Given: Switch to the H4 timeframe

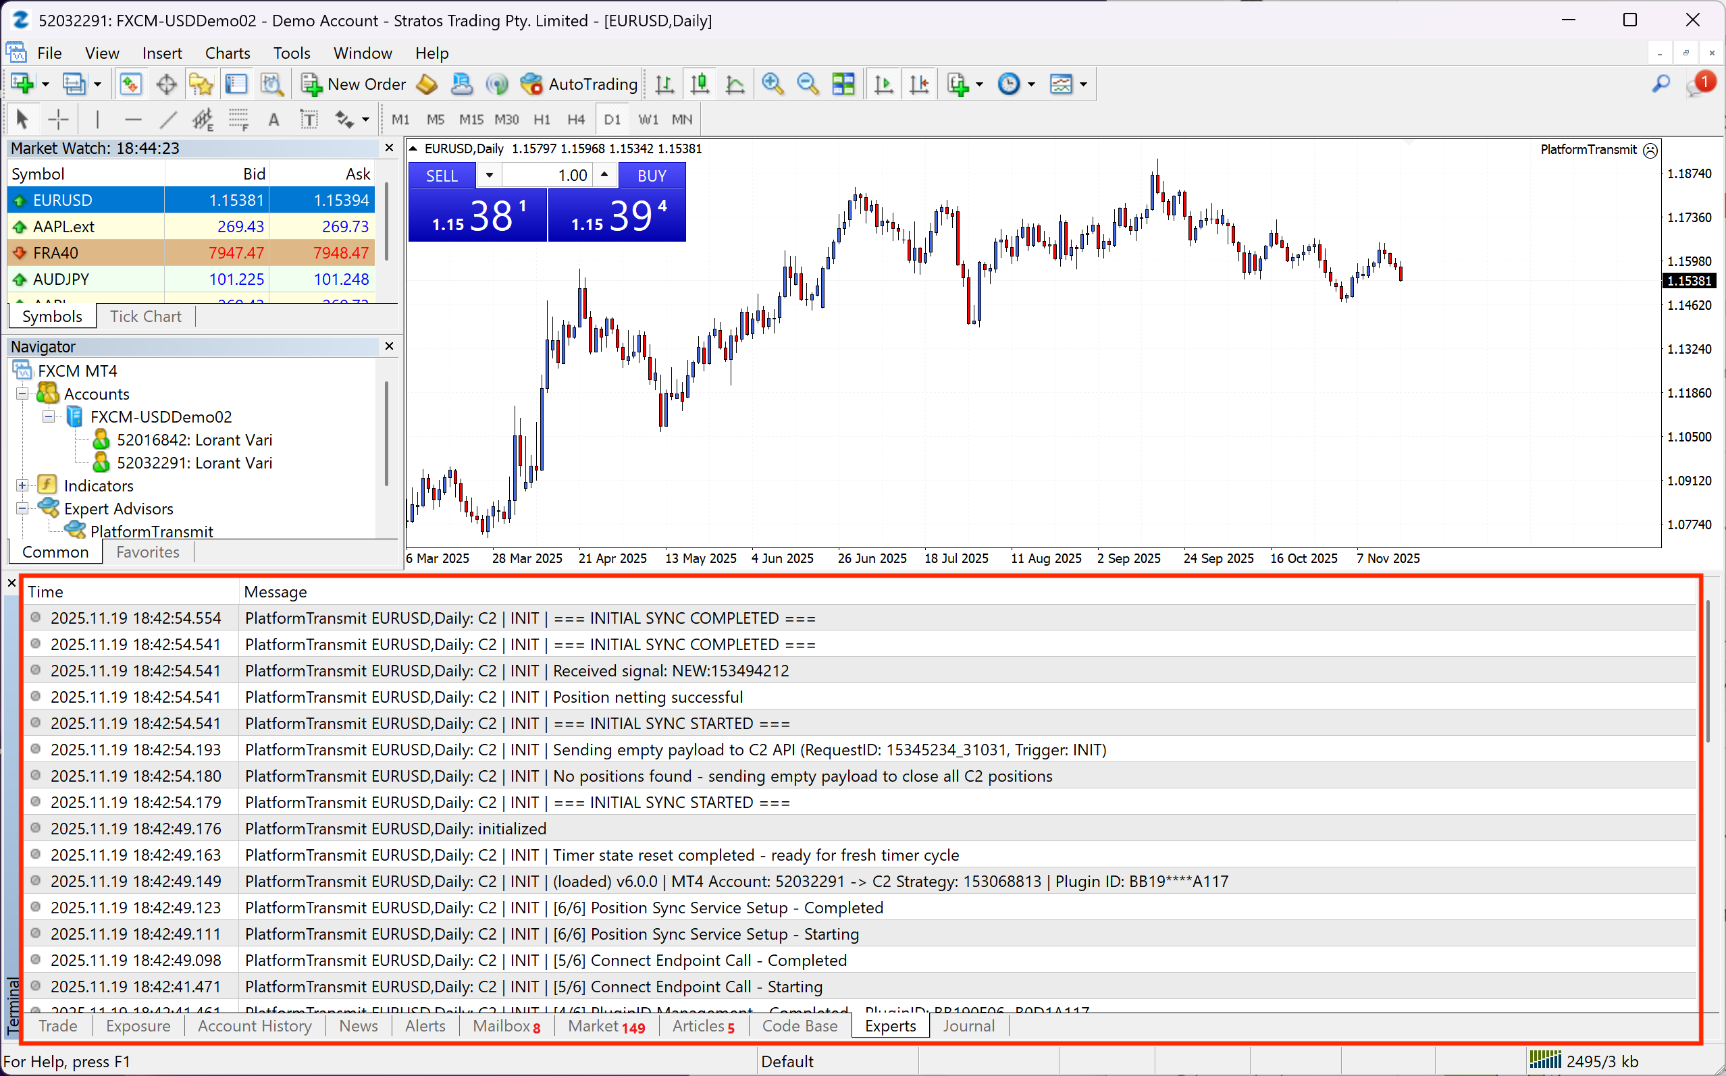Looking at the screenshot, I should tap(577, 119).
